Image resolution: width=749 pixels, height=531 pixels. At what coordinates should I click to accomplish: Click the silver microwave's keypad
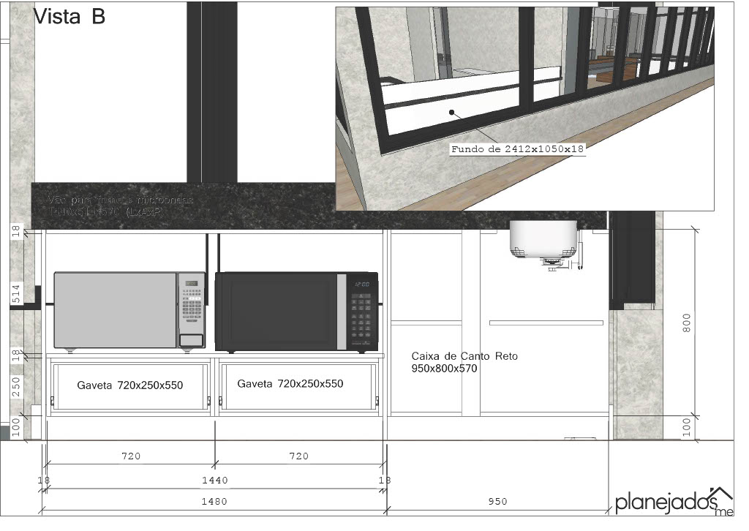192,311
